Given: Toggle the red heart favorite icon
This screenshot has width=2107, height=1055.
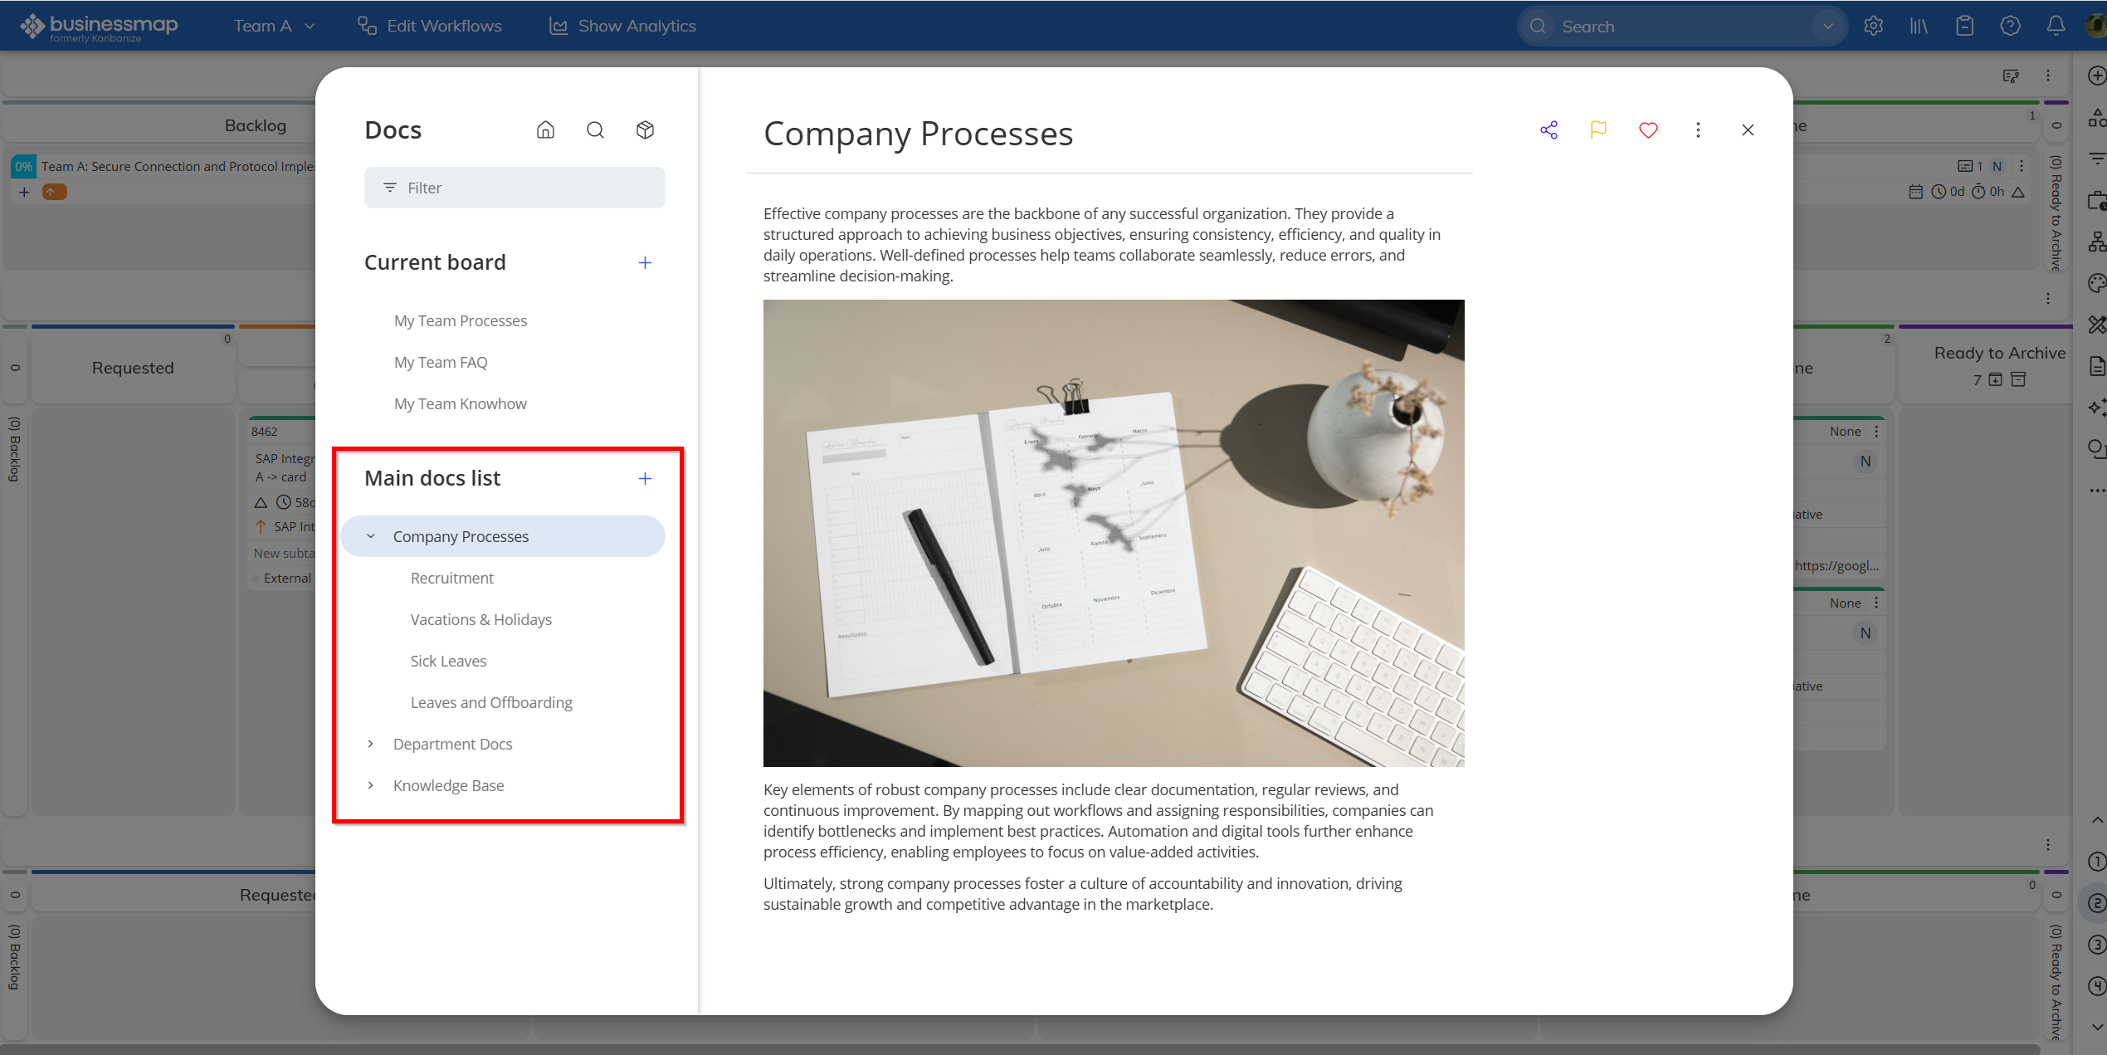Looking at the screenshot, I should click(1648, 129).
